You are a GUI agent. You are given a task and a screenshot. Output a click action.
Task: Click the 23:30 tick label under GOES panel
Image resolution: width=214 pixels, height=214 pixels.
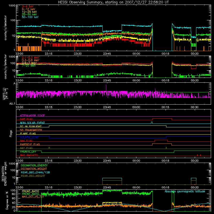pos(78,107)
